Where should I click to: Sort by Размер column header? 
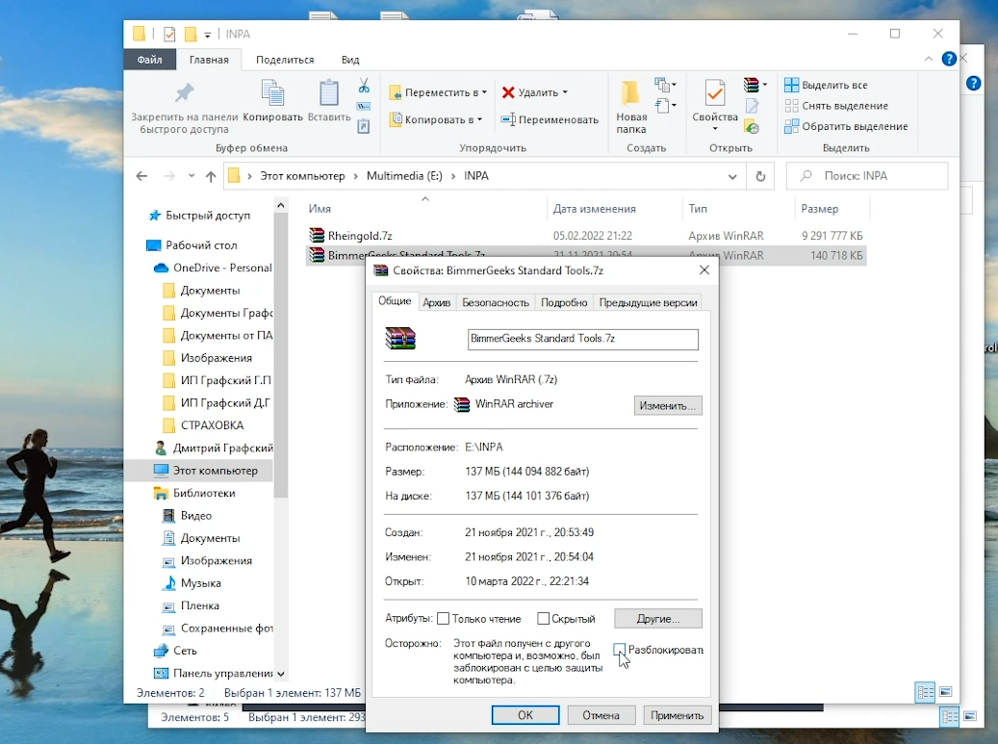pyautogui.click(x=819, y=209)
